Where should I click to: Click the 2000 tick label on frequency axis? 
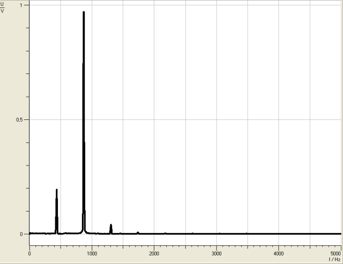coord(154,253)
